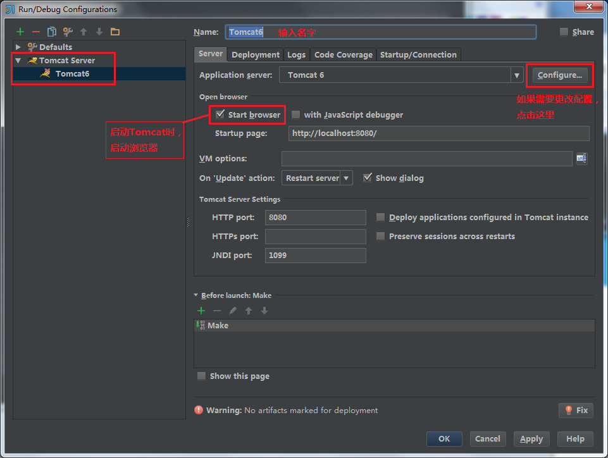Click the Application server combo box value
The width and height of the screenshot is (608, 458).
click(395, 75)
